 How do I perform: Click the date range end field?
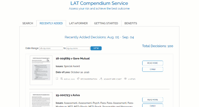tap(78, 48)
